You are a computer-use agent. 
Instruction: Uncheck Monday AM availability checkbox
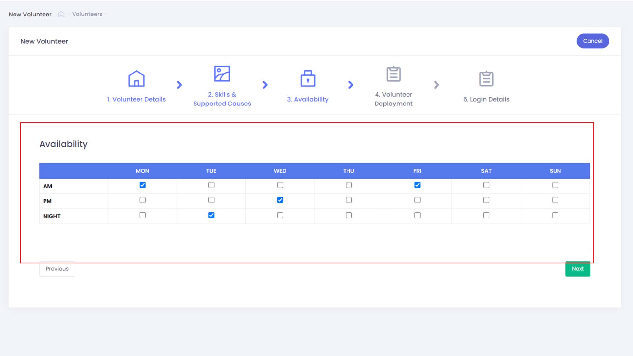click(142, 185)
